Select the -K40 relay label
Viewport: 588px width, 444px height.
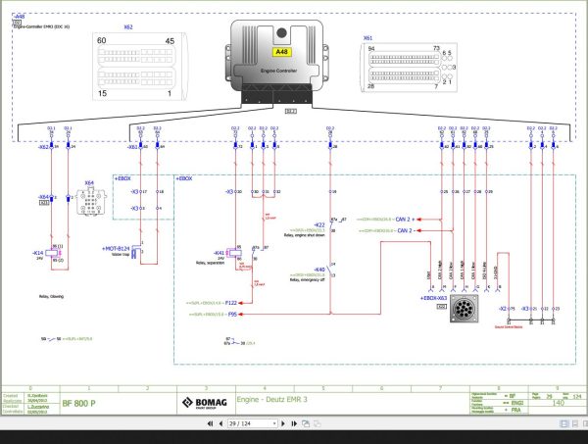pyautogui.click(x=319, y=270)
